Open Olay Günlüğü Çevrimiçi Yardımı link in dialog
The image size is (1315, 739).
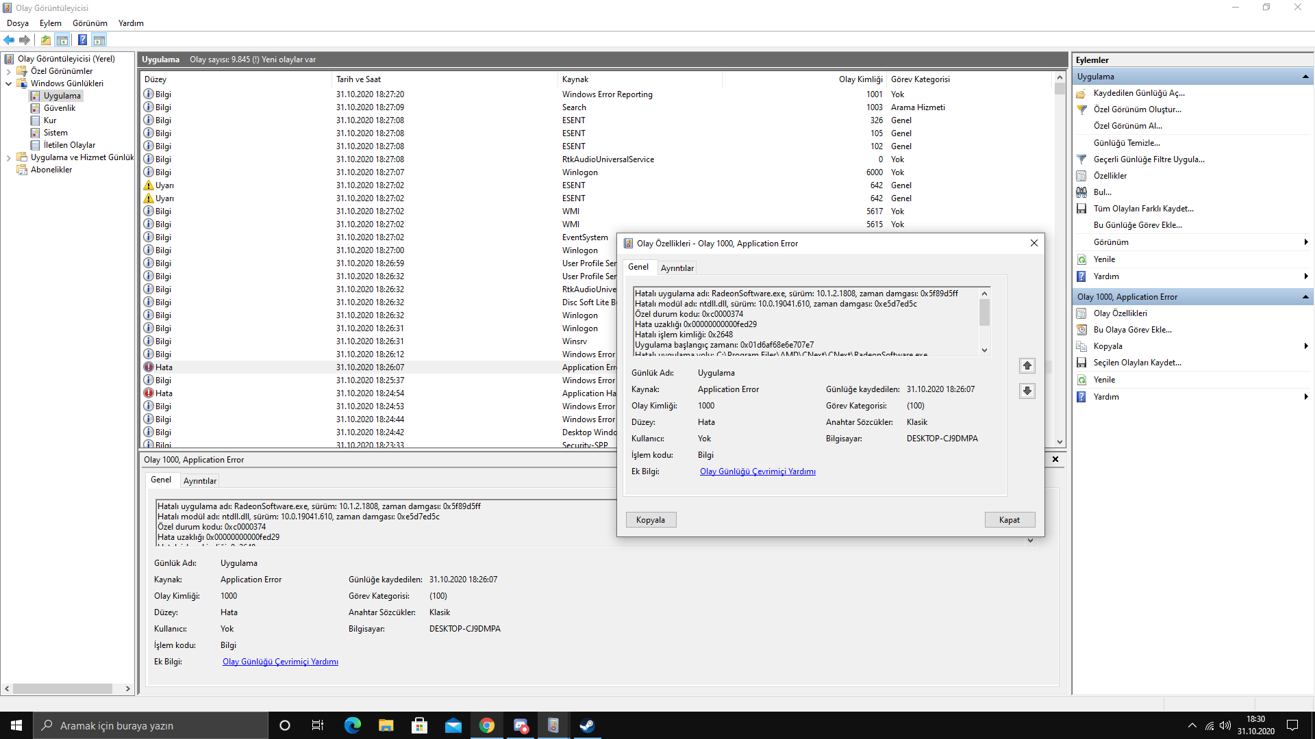[757, 471]
